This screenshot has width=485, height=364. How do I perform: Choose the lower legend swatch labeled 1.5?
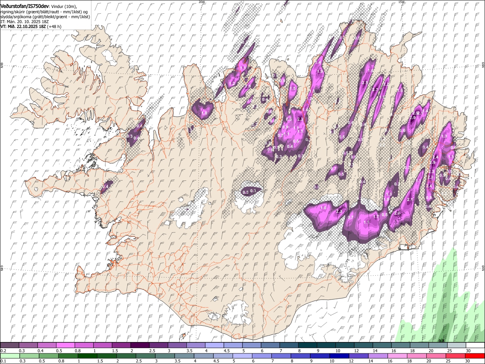click(106, 356)
